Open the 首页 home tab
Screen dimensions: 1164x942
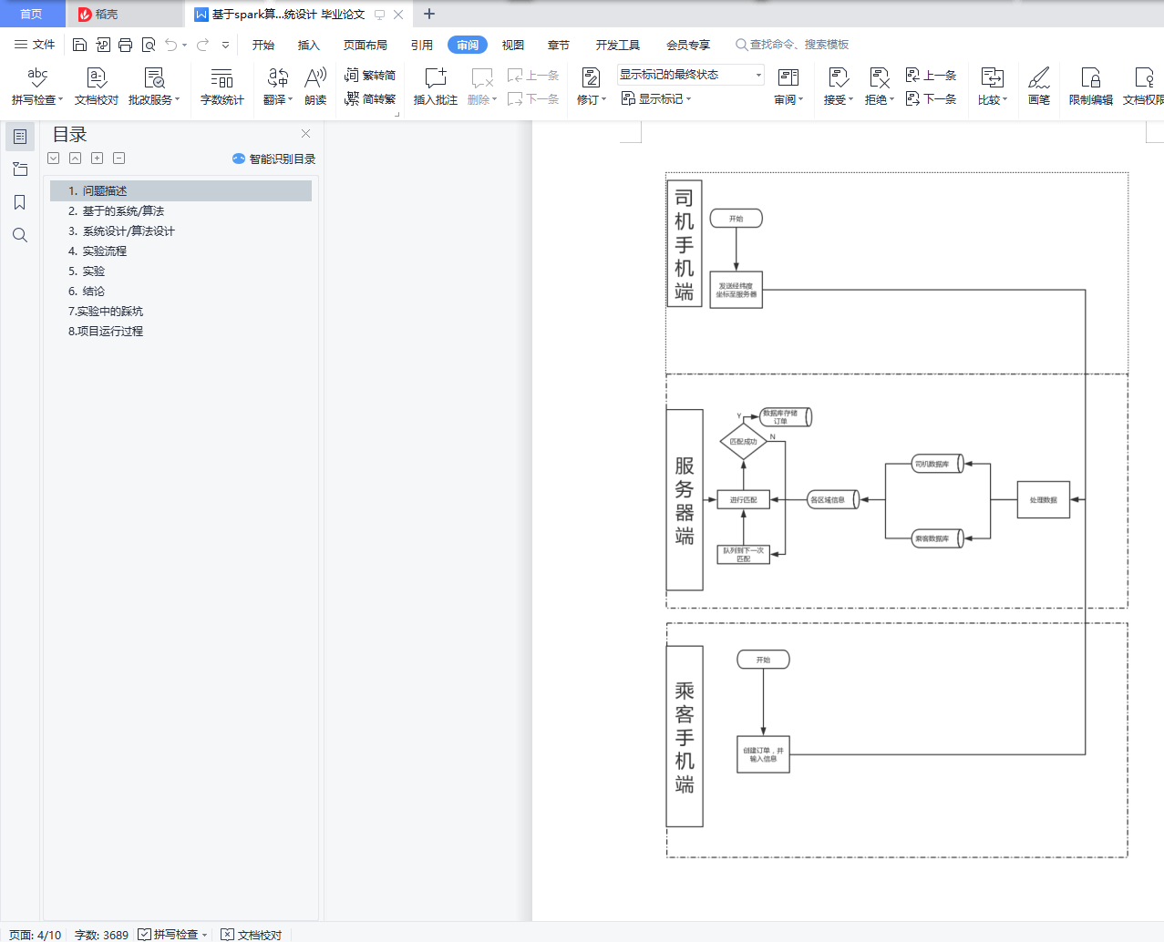point(32,14)
